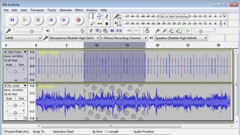Screen dimensions: 240x135
Task: Open the View menu
Action: 24,10
